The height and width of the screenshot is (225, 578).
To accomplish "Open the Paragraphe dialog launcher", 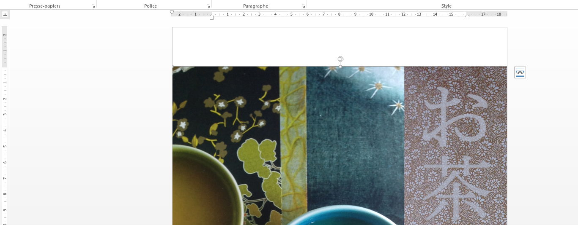I will coord(303,6).
